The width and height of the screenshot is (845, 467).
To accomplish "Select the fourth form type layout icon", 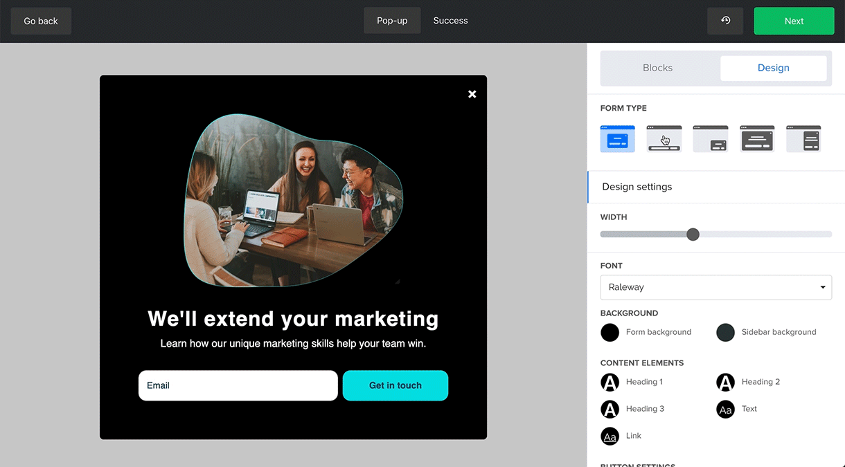I will point(756,138).
